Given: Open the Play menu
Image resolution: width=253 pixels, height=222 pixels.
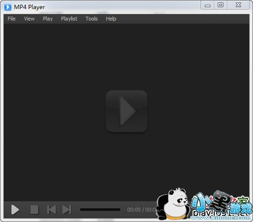Looking at the screenshot, I should tap(48, 19).
